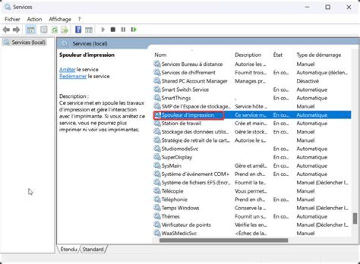Image resolution: width=360 pixels, height=264 pixels.
Task: Click 'Vous permet...' description of Télécopie
Action: (250, 191)
